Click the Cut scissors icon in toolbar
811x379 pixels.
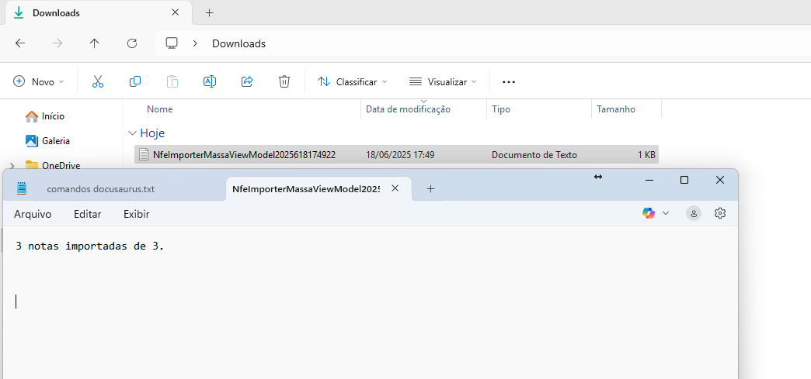pos(98,81)
